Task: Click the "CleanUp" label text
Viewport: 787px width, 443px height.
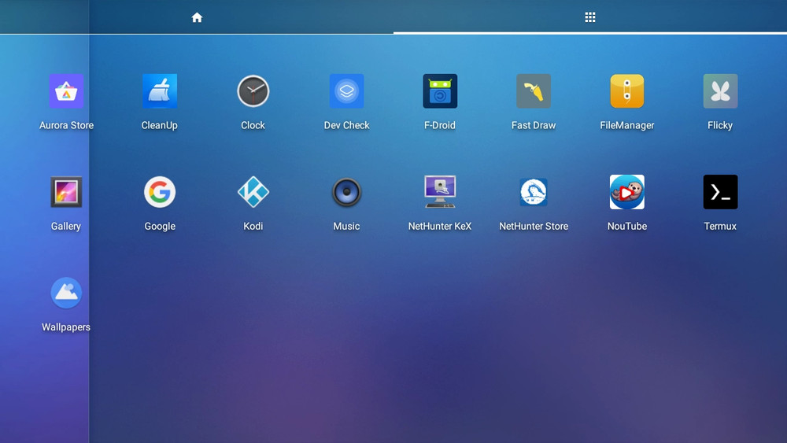Action: click(160, 125)
